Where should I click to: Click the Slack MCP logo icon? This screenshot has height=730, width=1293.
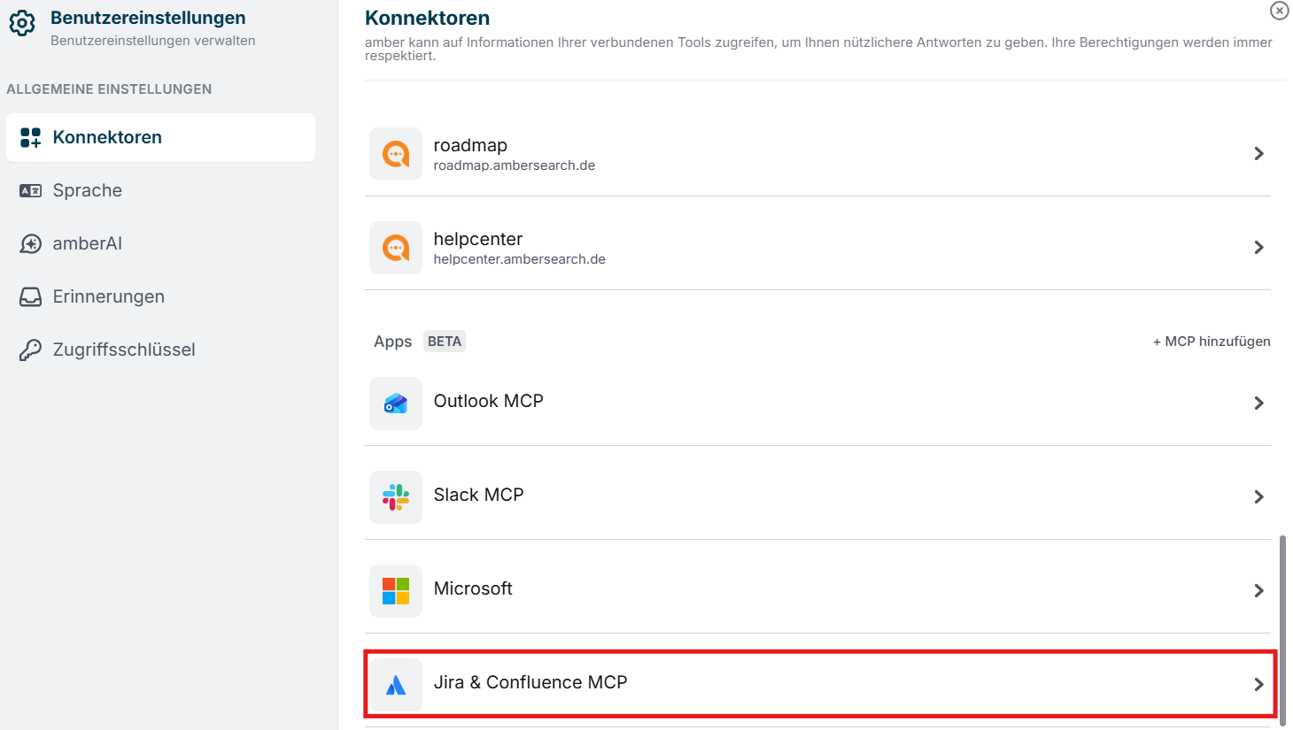pos(396,497)
